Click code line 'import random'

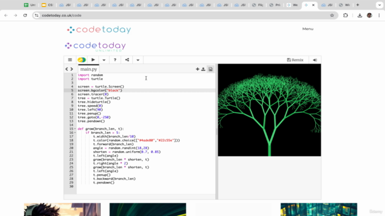90,75
